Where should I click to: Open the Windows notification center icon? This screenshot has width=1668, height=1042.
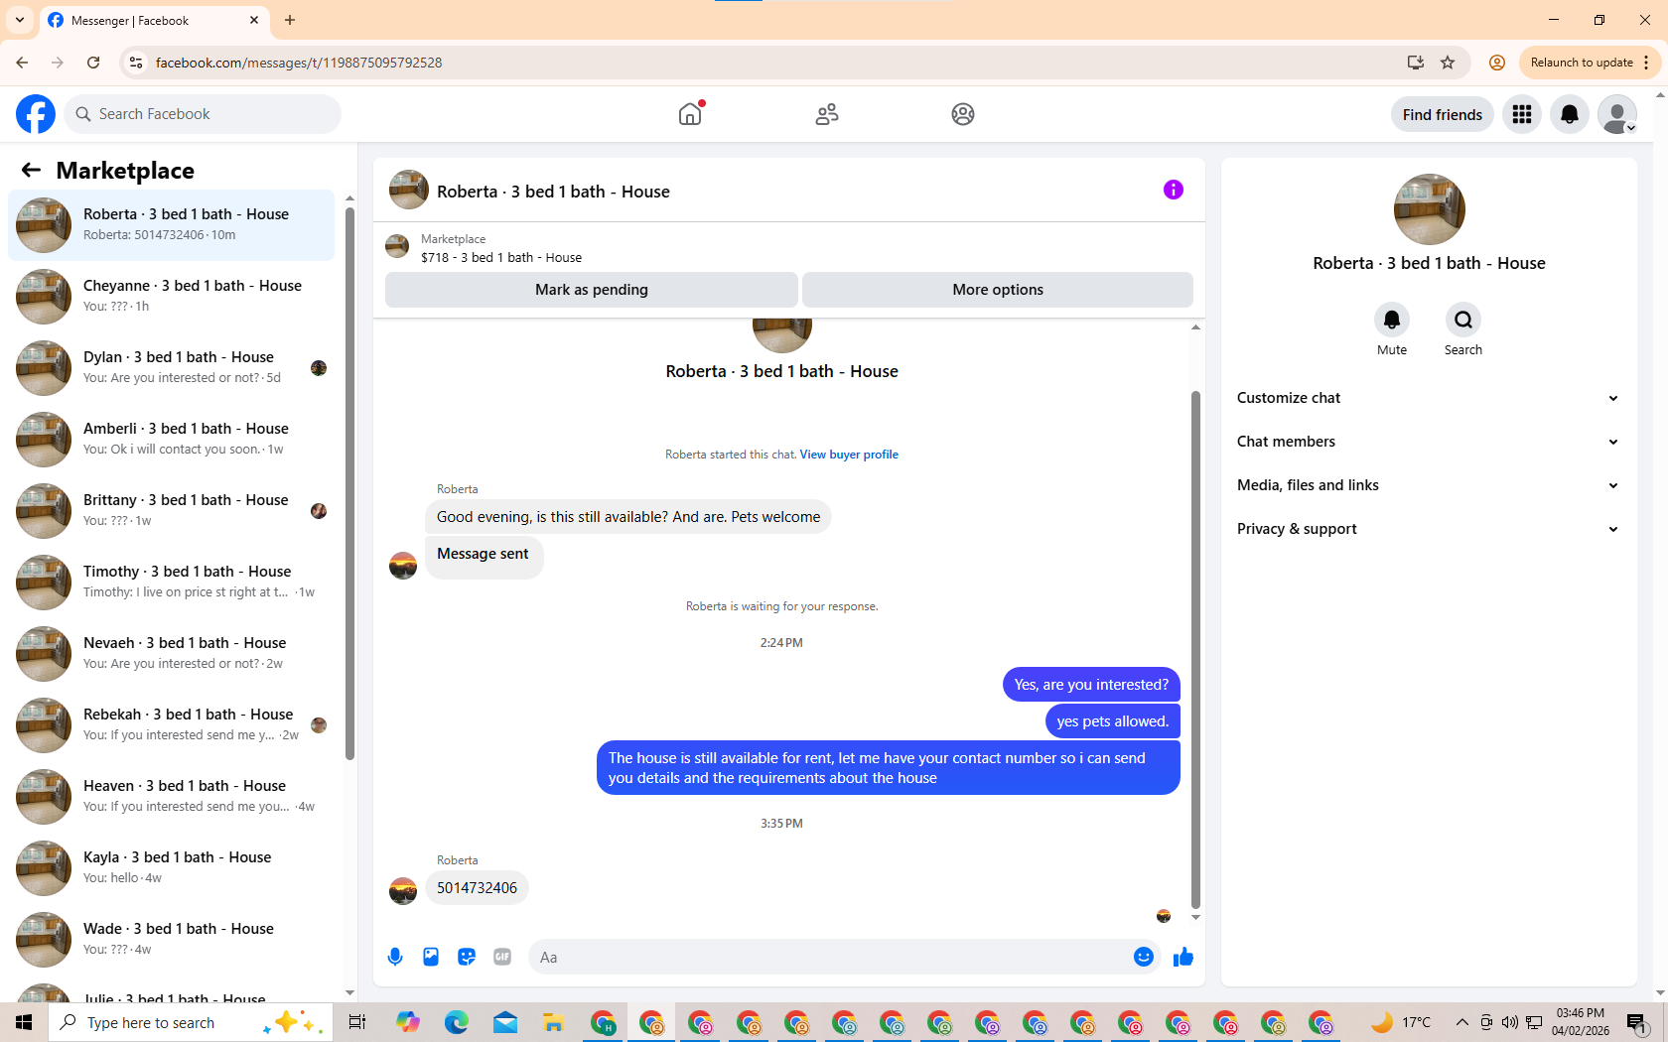[x=1637, y=1022]
